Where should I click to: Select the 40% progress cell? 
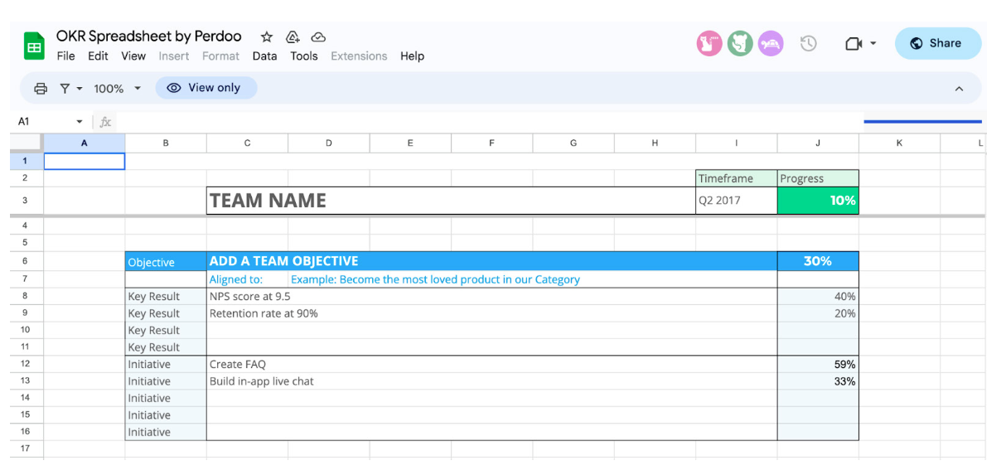[x=818, y=296]
